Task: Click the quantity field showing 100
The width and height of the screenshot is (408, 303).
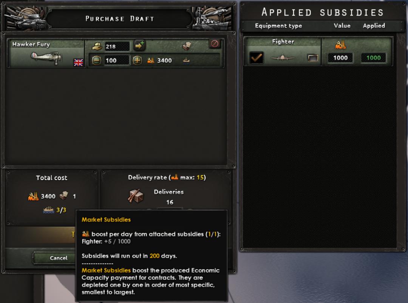Action: (x=117, y=60)
